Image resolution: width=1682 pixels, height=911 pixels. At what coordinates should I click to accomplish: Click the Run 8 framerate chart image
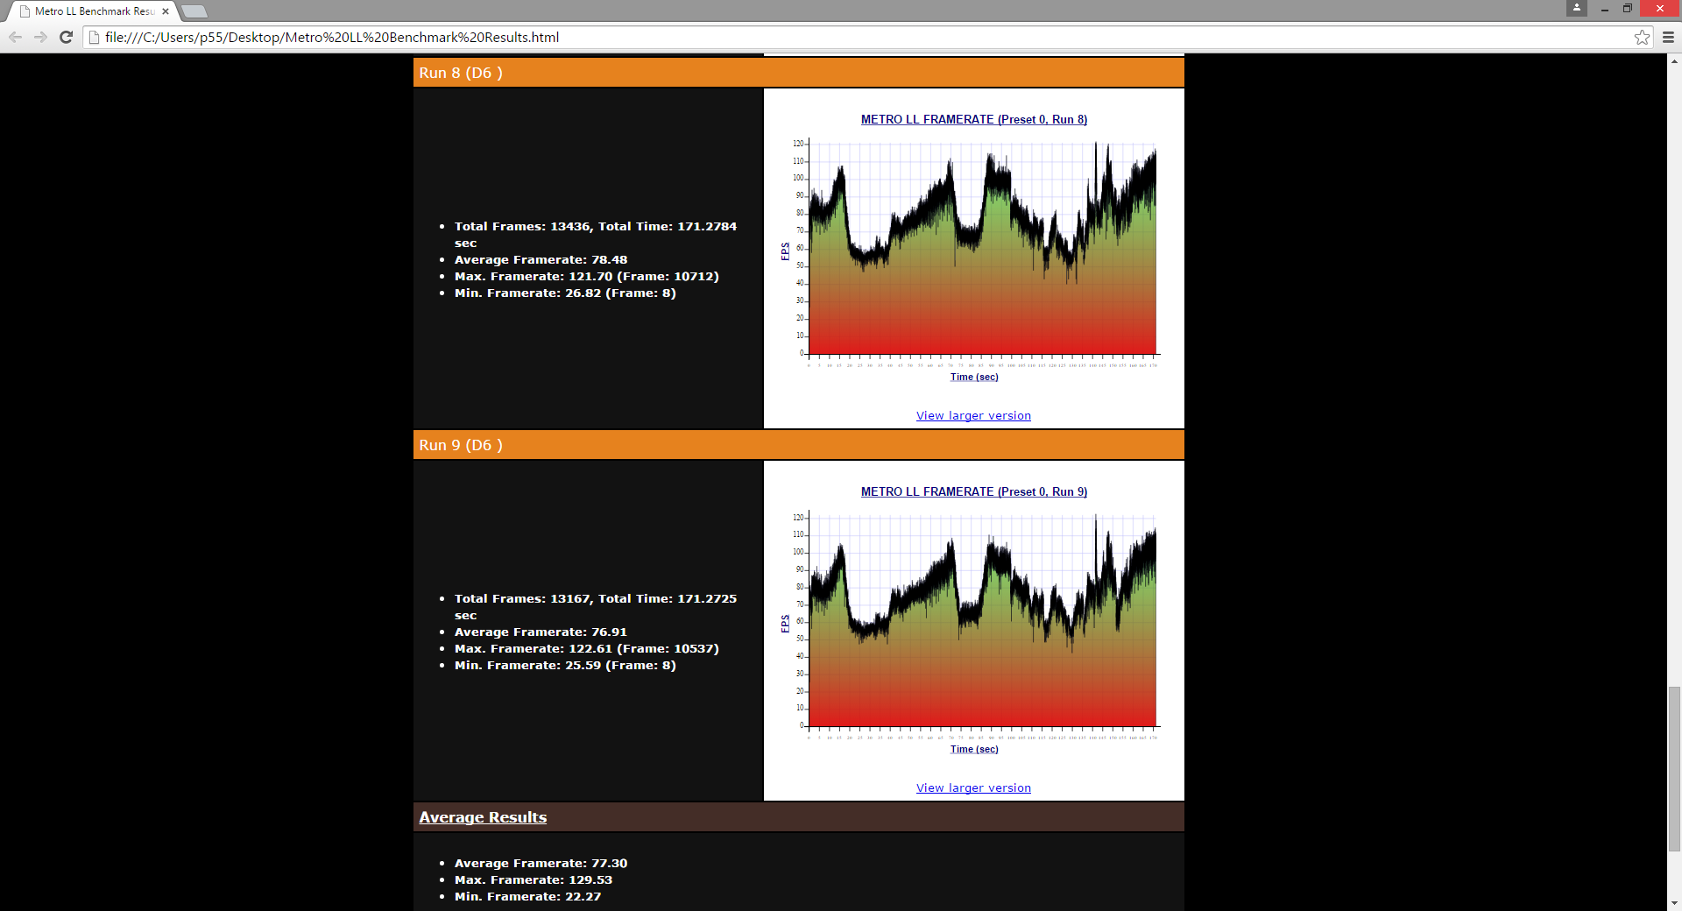point(974,249)
